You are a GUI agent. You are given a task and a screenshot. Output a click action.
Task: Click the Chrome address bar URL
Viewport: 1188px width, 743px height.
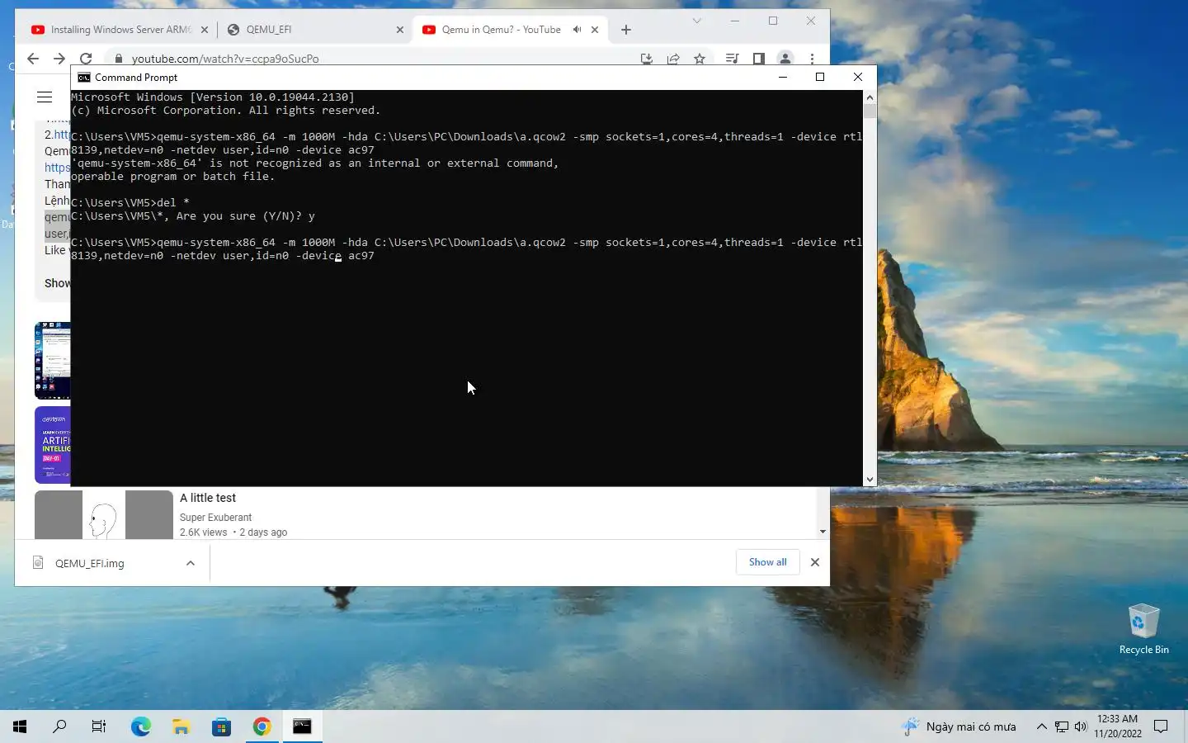[x=225, y=59]
